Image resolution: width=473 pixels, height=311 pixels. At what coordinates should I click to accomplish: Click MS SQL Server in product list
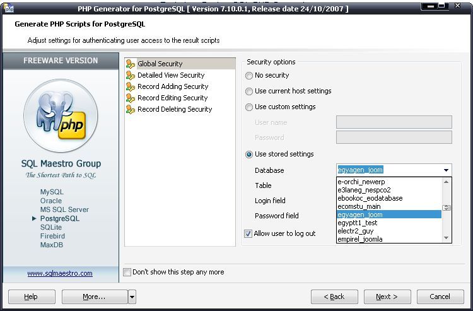(64, 209)
